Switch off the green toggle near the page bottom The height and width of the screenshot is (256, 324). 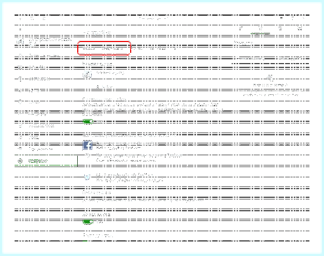point(88,222)
